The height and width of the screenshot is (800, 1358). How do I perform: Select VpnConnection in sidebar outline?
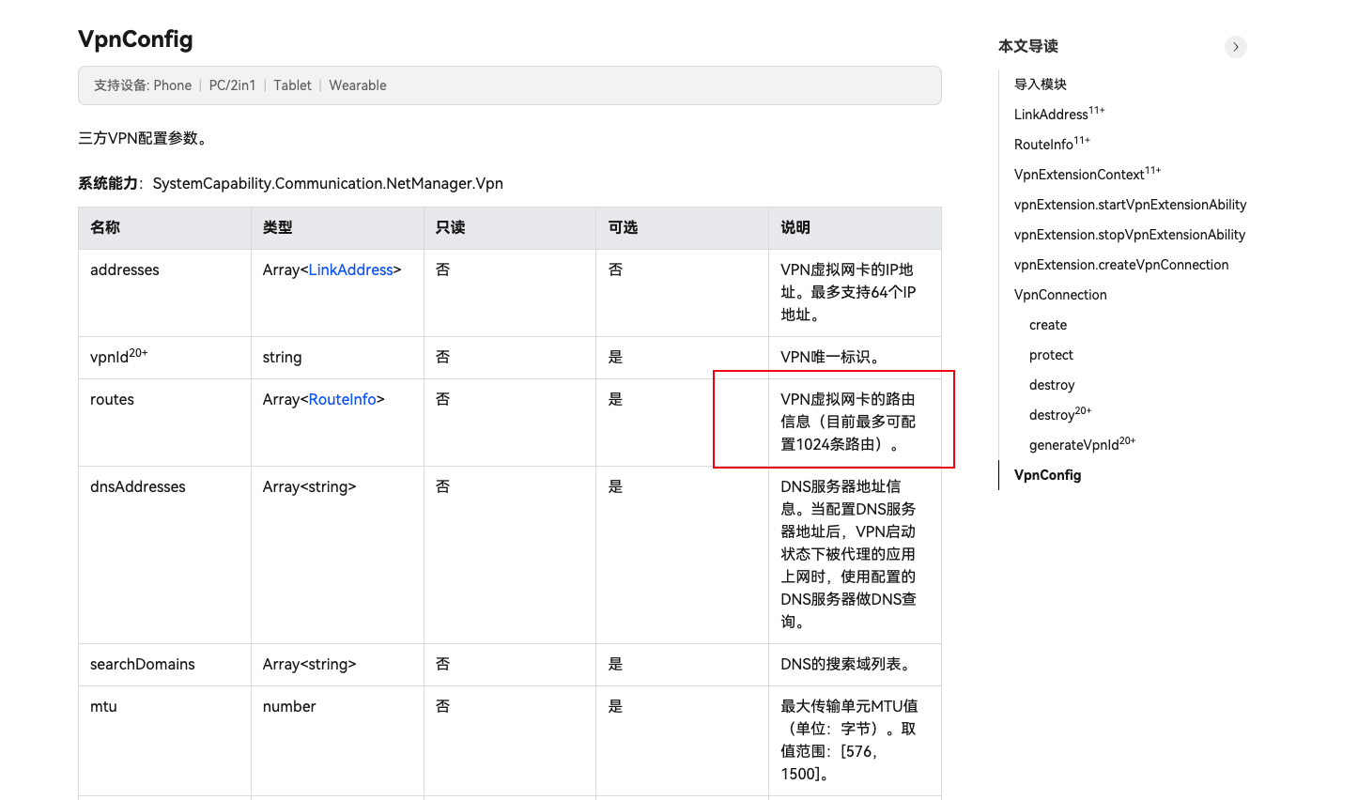tap(1060, 295)
